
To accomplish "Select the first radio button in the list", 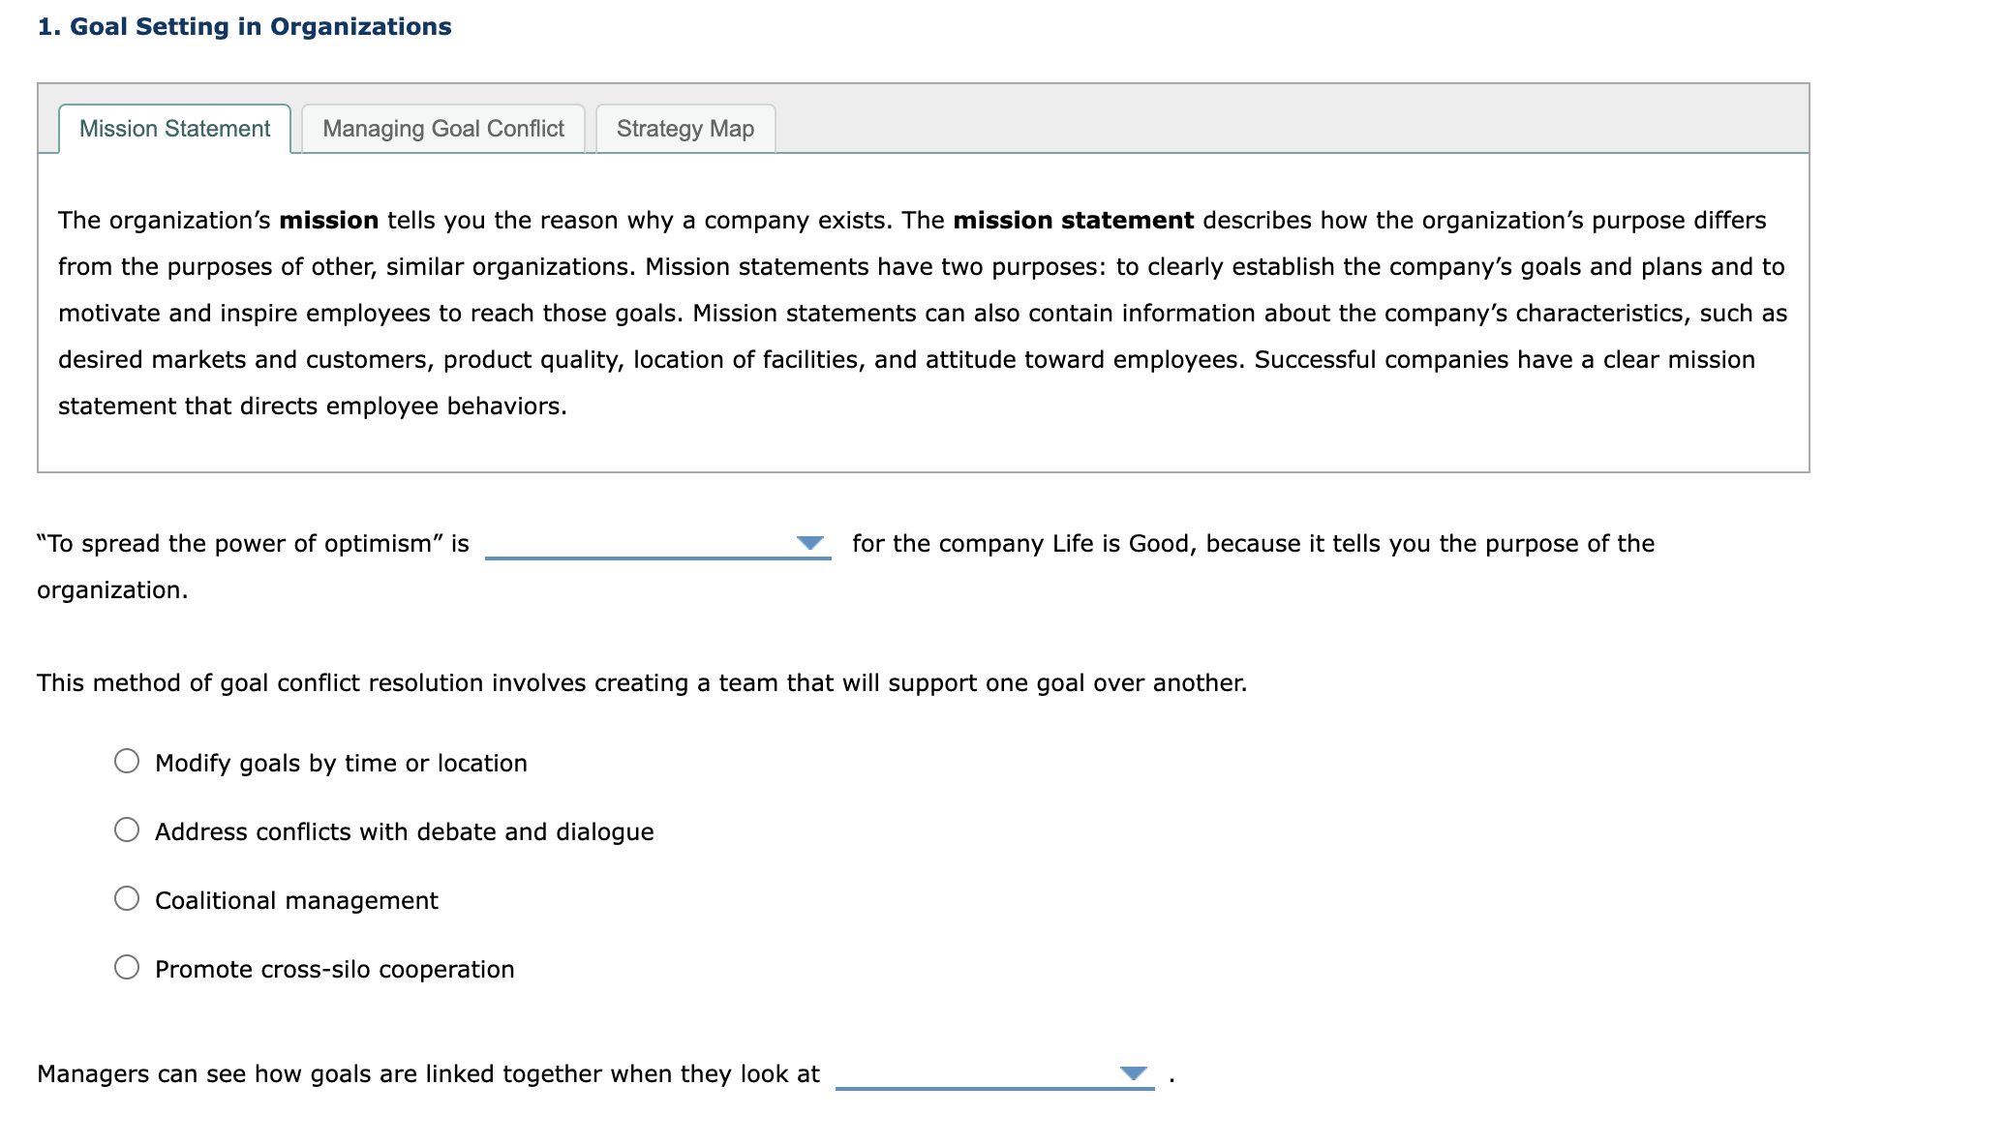I will [127, 763].
